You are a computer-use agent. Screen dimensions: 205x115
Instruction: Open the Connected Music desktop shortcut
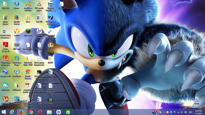click(5, 61)
